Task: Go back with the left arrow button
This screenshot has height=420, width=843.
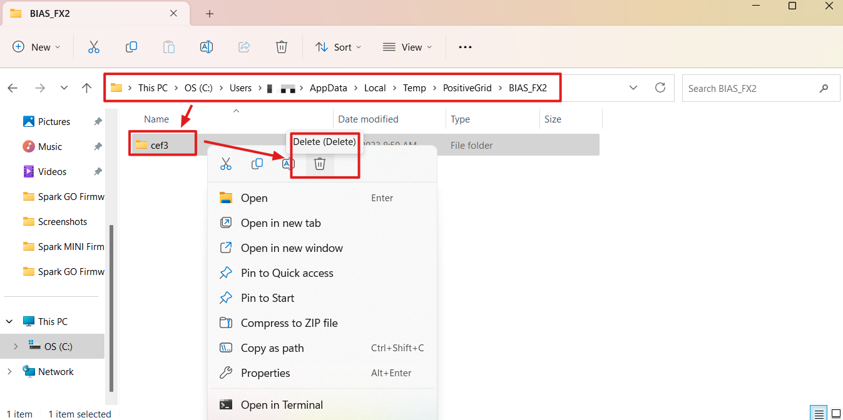Action: pyautogui.click(x=13, y=88)
